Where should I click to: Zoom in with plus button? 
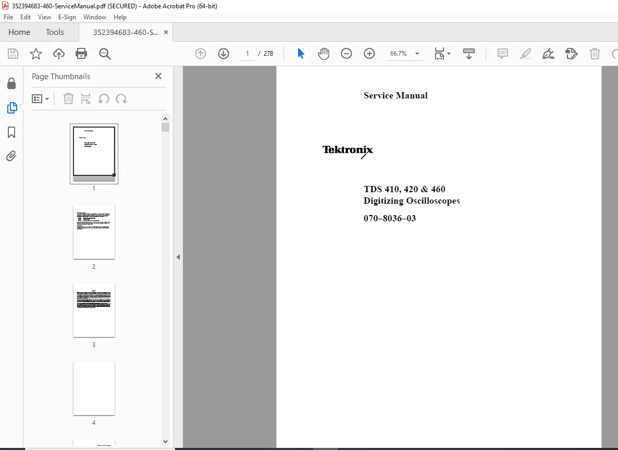[369, 54]
